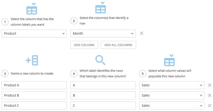
Task: Click the label field containing A
Action: click(103, 85)
